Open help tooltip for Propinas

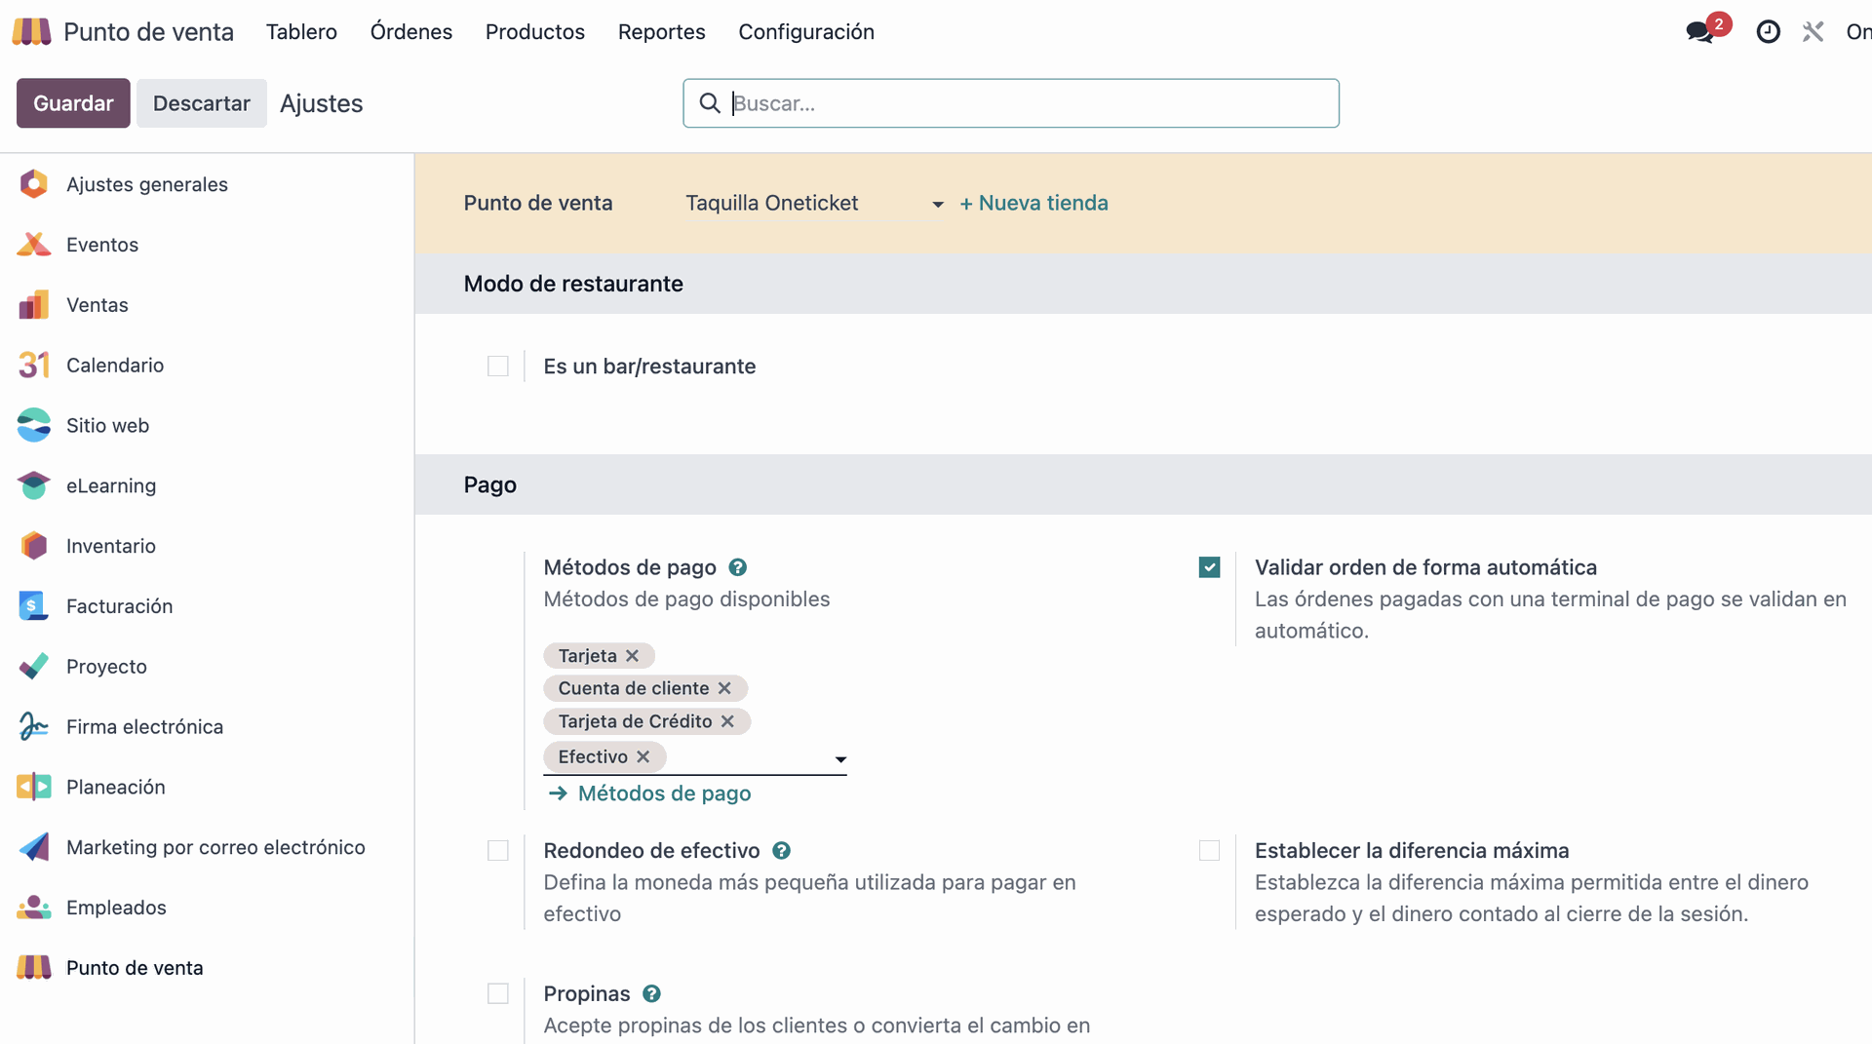652,993
